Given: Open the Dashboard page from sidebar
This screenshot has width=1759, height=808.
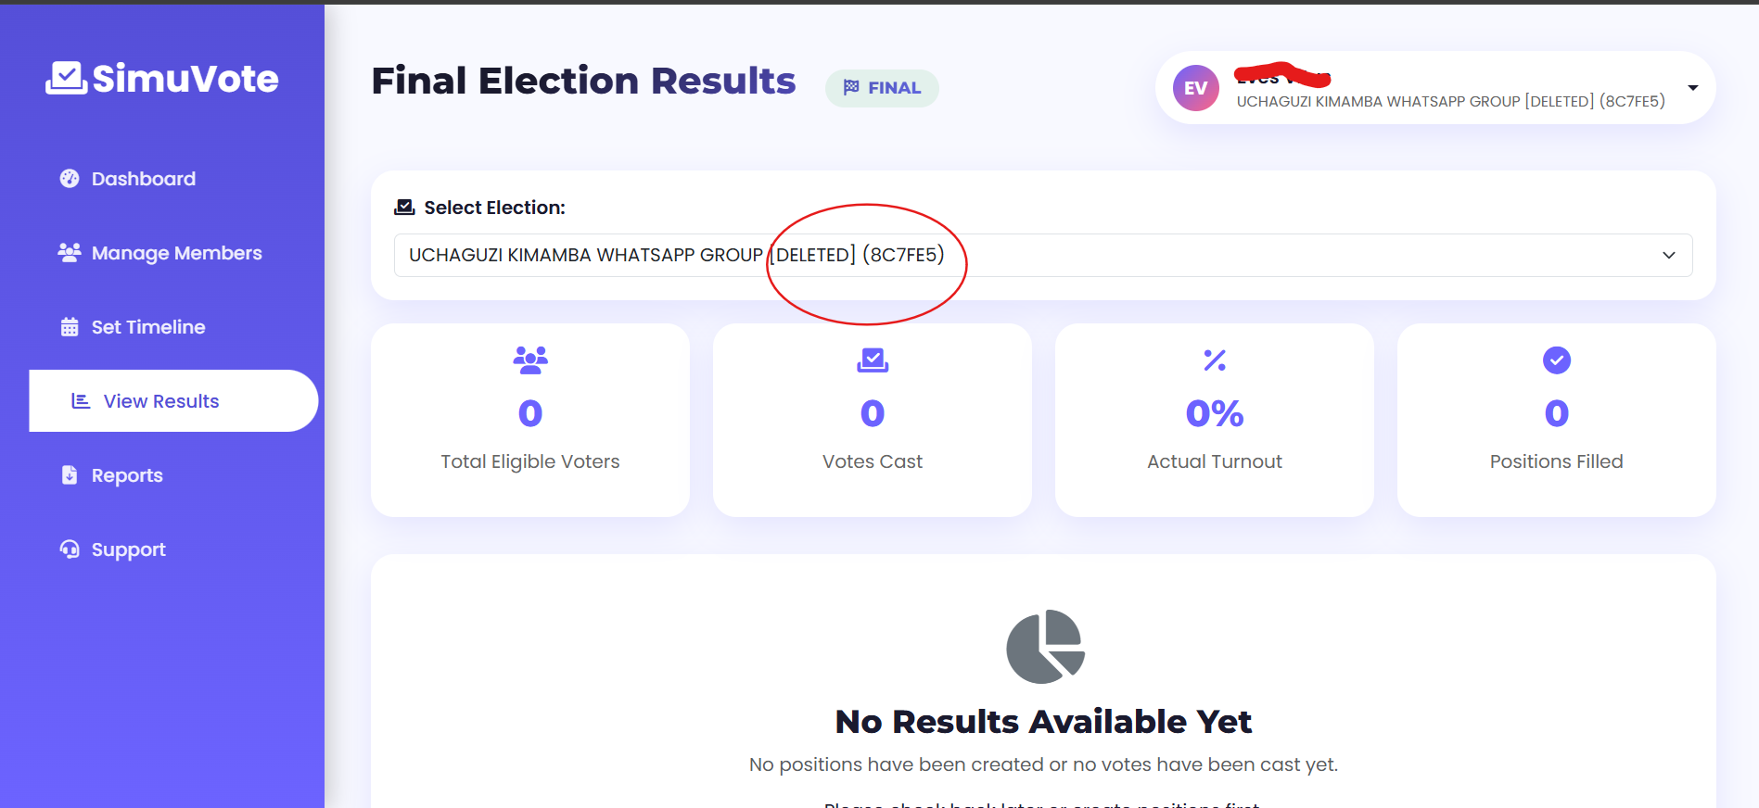Looking at the screenshot, I should 143,178.
